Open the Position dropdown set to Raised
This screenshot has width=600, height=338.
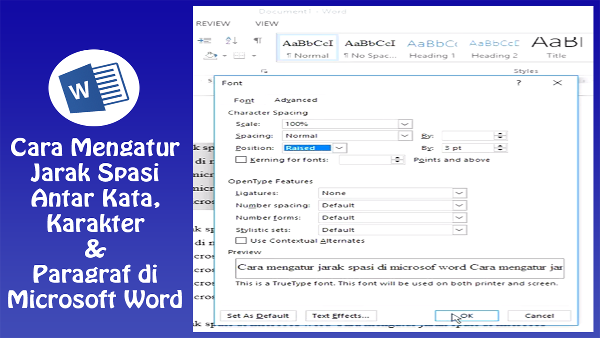340,148
